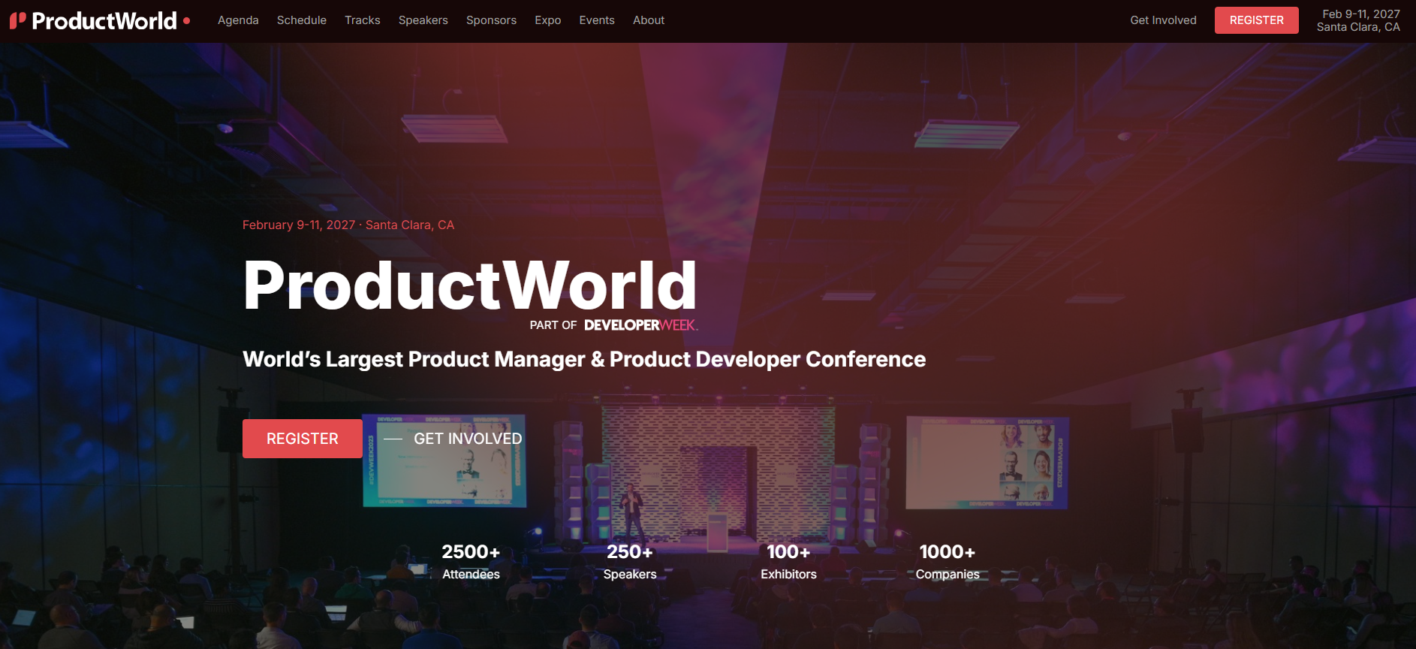The width and height of the screenshot is (1416, 649).
Task: Open the Expo nav link
Action: (548, 20)
